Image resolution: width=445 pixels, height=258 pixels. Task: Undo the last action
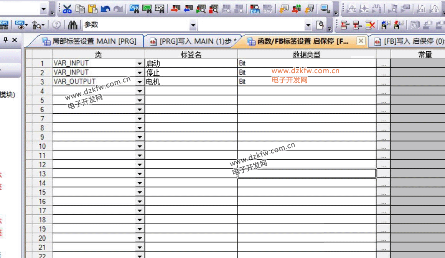pos(105,9)
